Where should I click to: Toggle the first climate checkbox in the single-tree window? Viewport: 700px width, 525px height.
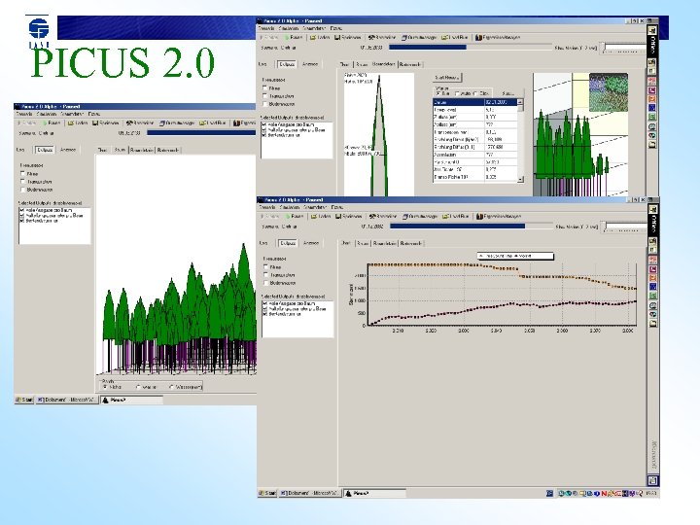click(x=264, y=88)
